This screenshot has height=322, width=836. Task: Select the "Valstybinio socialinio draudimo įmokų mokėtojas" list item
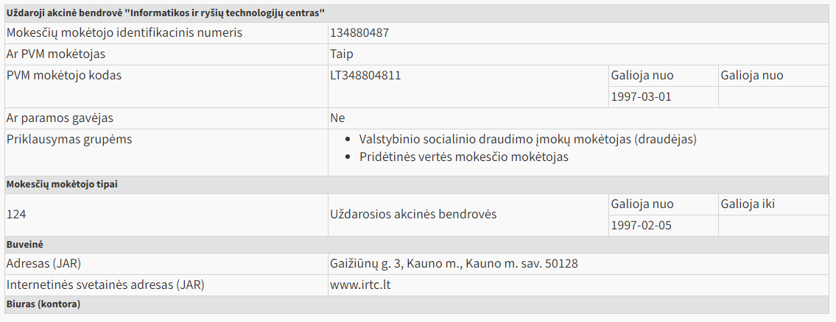point(527,139)
